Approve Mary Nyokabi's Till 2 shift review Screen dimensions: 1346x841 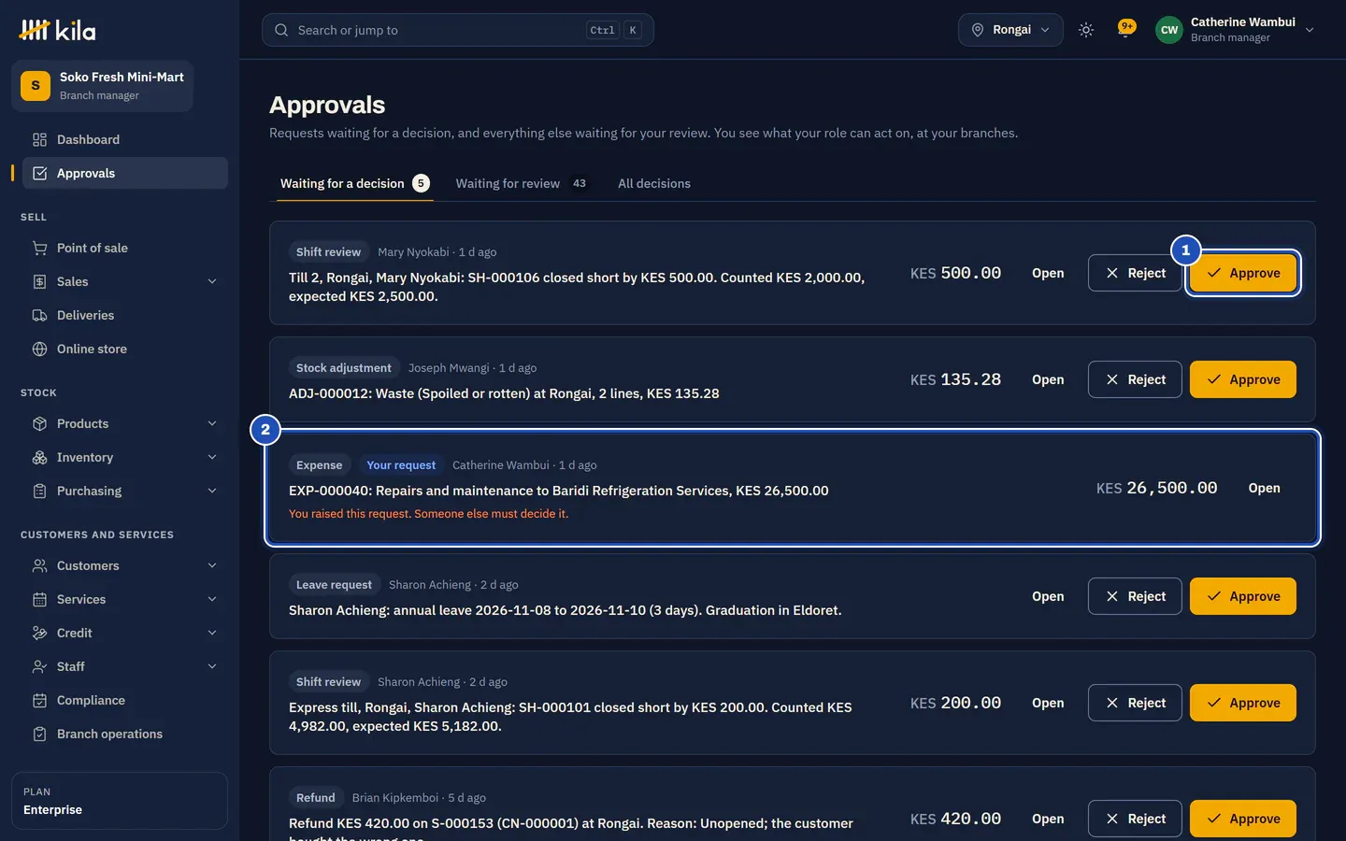coord(1243,273)
